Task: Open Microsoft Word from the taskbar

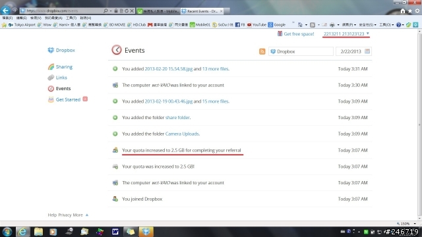Action: [x=115, y=232]
